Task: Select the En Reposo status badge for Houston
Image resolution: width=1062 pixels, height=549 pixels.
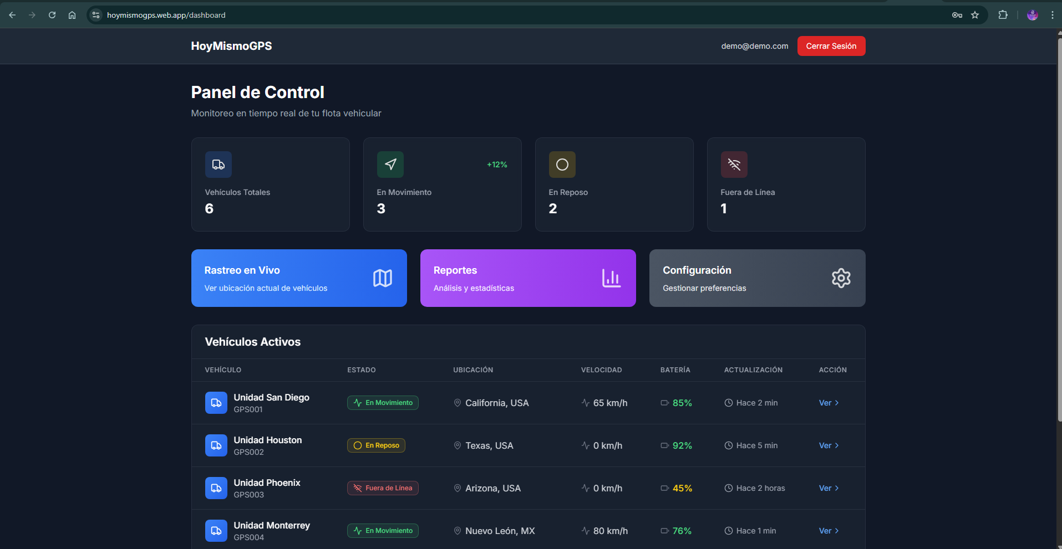Action: pyautogui.click(x=376, y=445)
